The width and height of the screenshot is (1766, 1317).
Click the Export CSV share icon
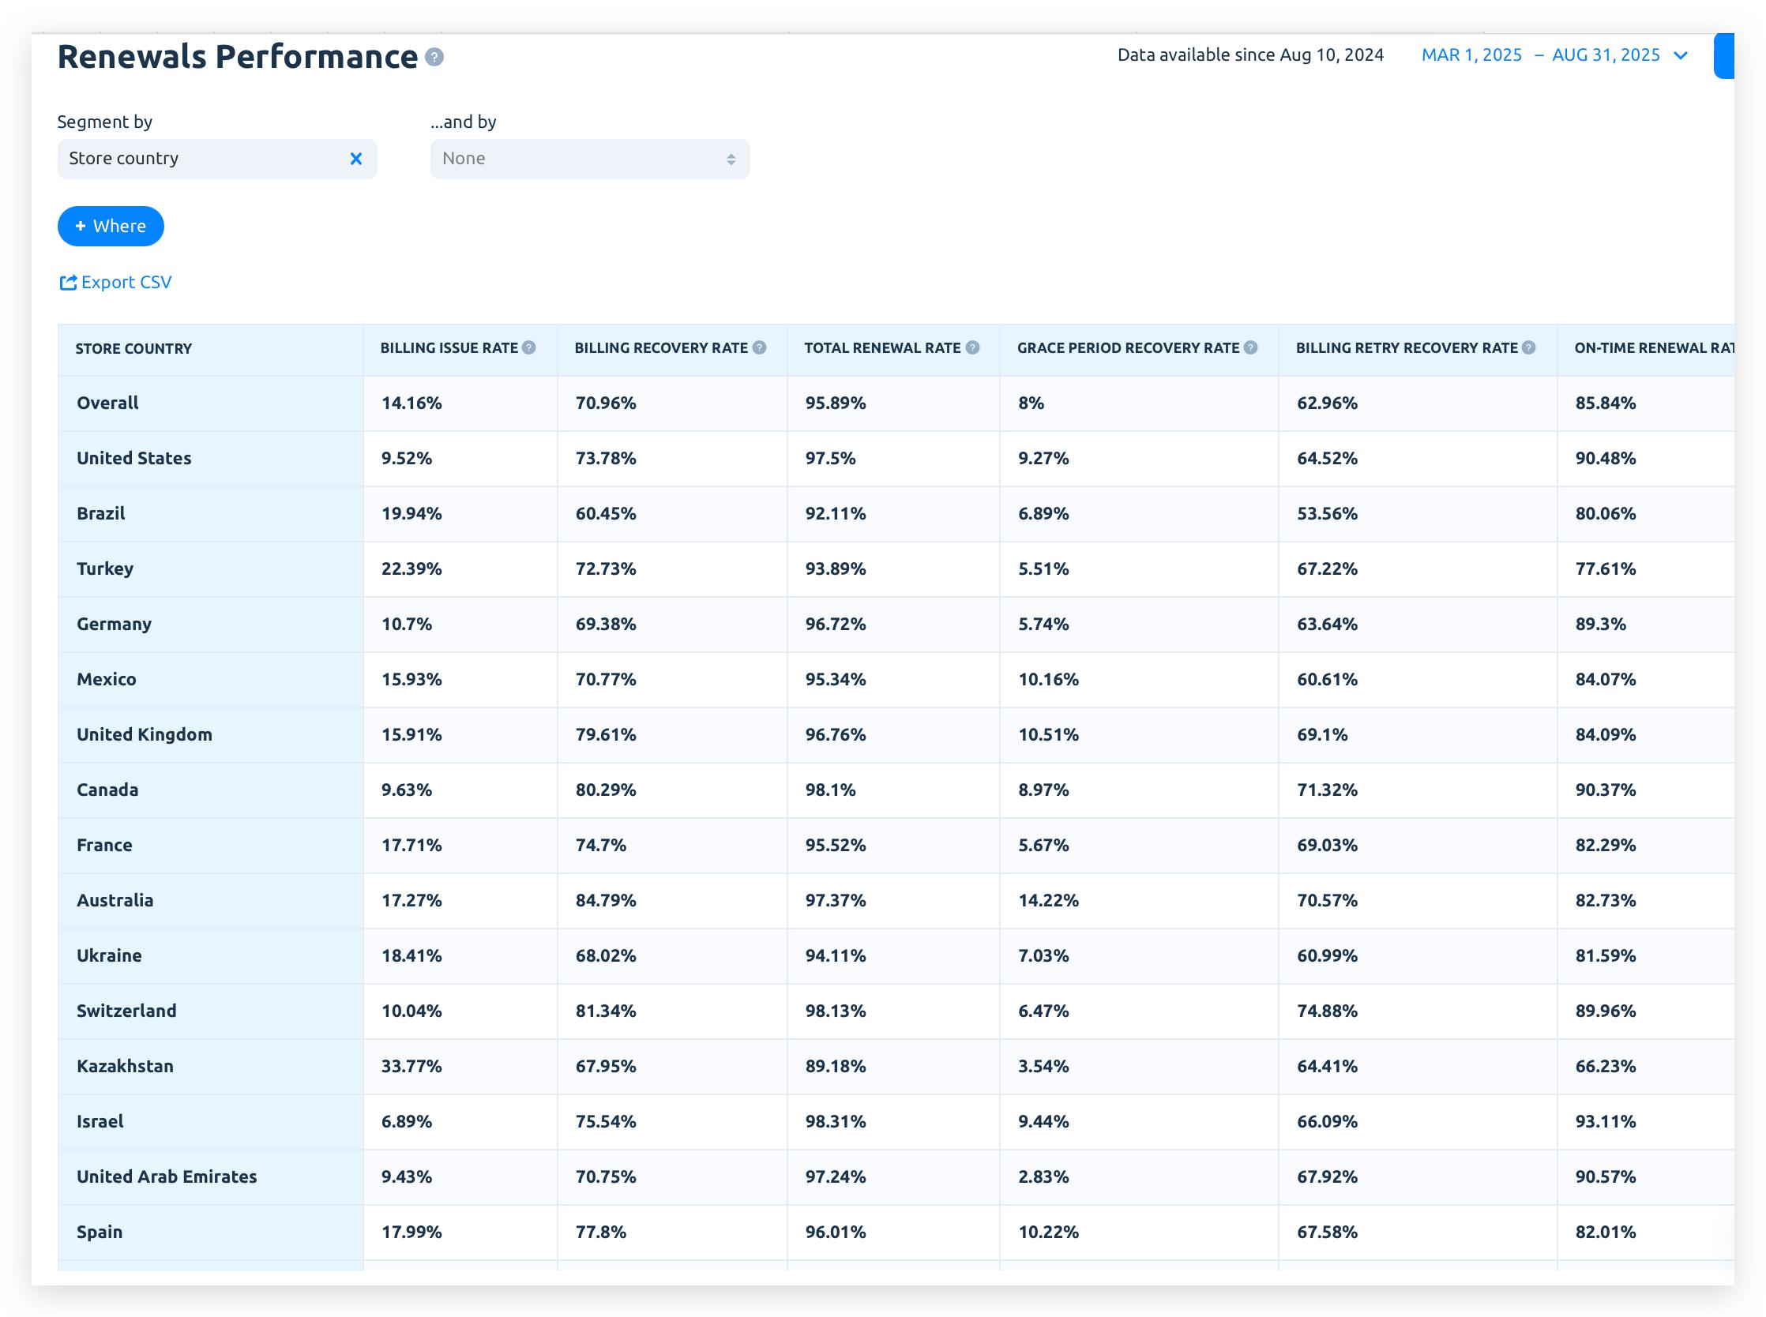click(x=68, y=282)
